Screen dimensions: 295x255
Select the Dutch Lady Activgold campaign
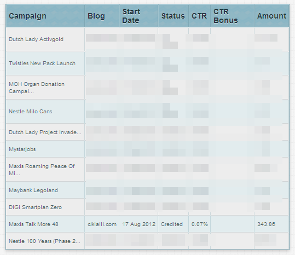point(36,39)
